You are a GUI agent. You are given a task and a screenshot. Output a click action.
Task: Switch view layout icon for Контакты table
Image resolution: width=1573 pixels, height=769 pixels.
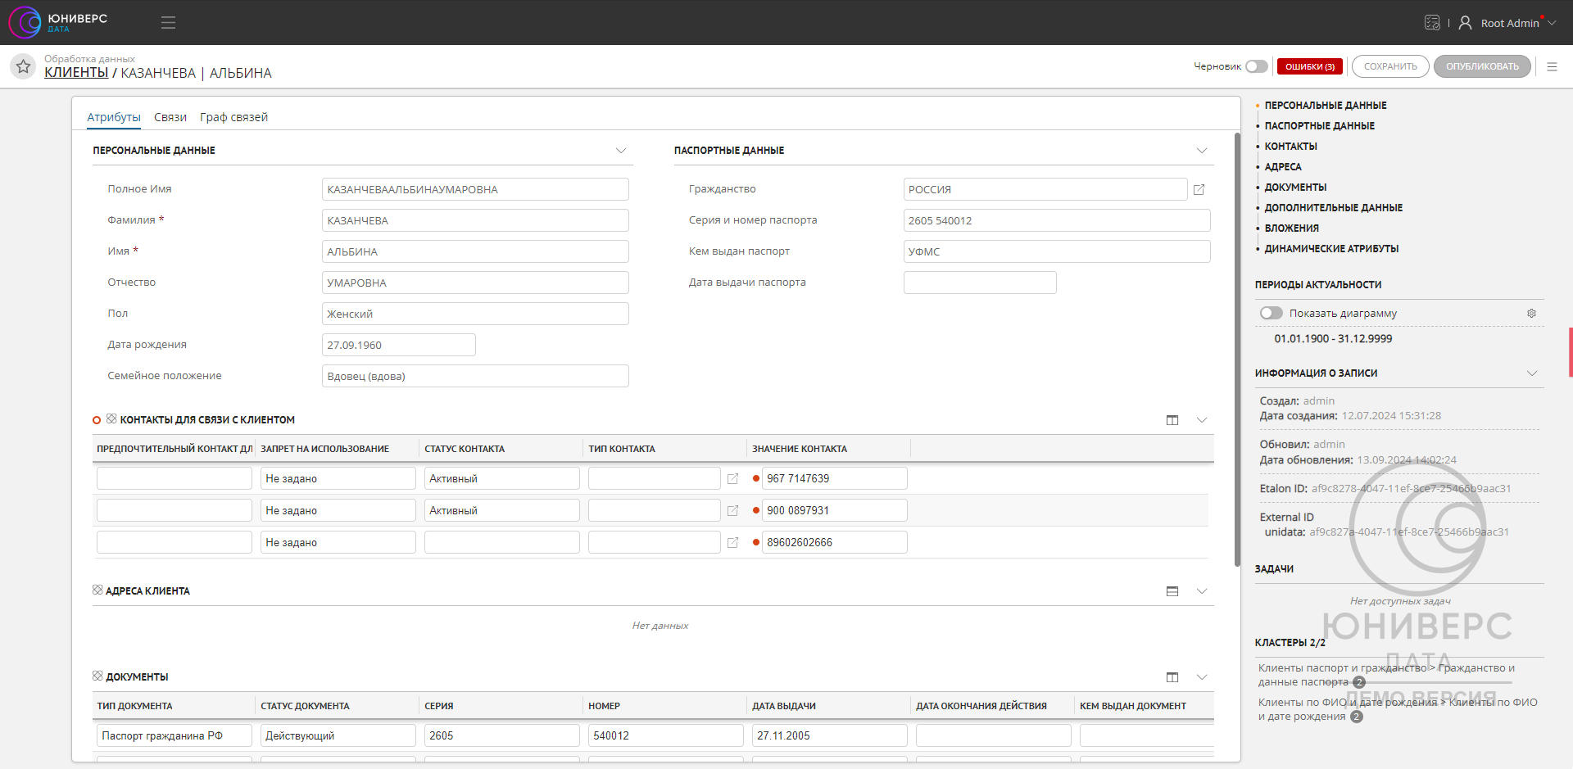coord(1172,420)
